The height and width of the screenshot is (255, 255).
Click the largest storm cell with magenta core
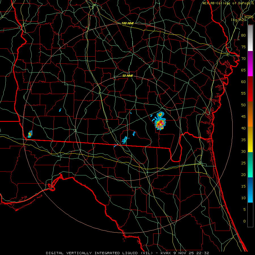pyautogui.click(x=160, y=124)
